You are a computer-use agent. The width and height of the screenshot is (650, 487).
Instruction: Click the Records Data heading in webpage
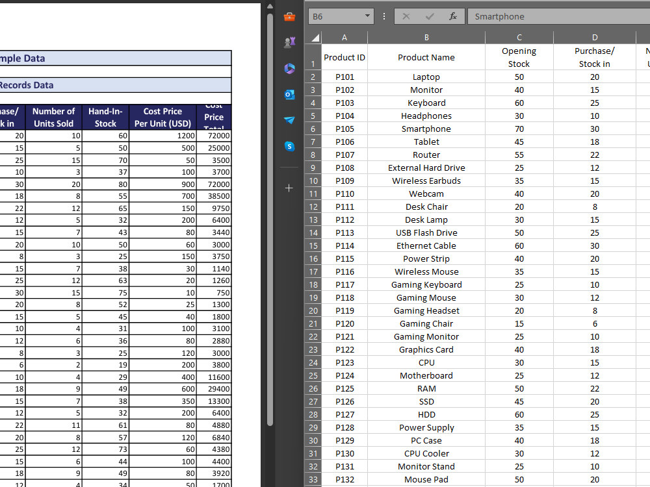pos(27,85)
